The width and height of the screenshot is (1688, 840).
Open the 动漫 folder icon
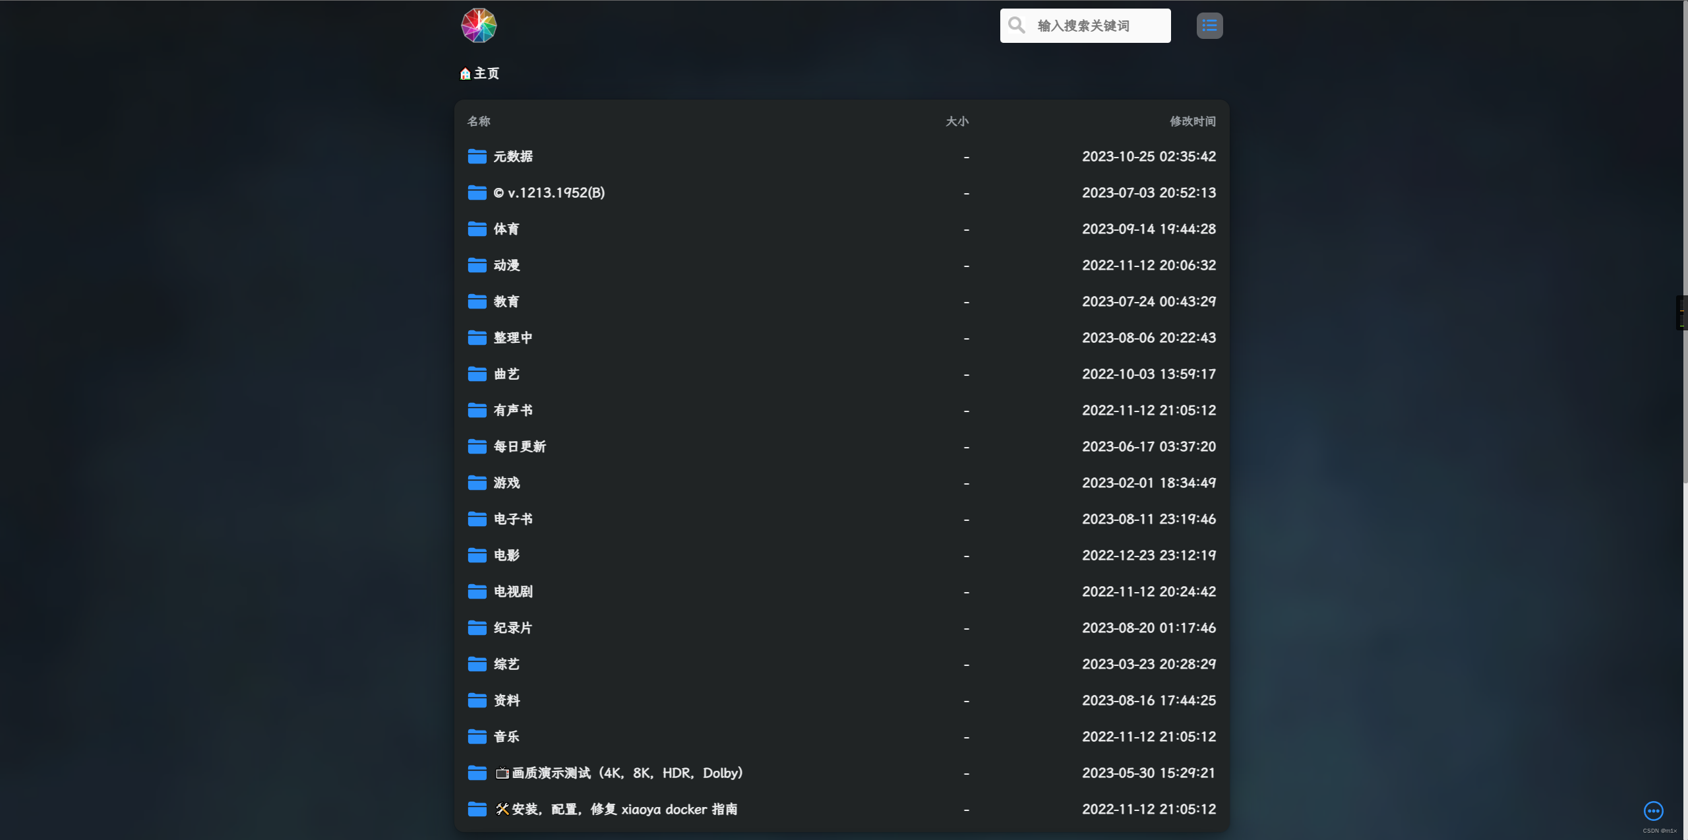[x=477, y=265]
